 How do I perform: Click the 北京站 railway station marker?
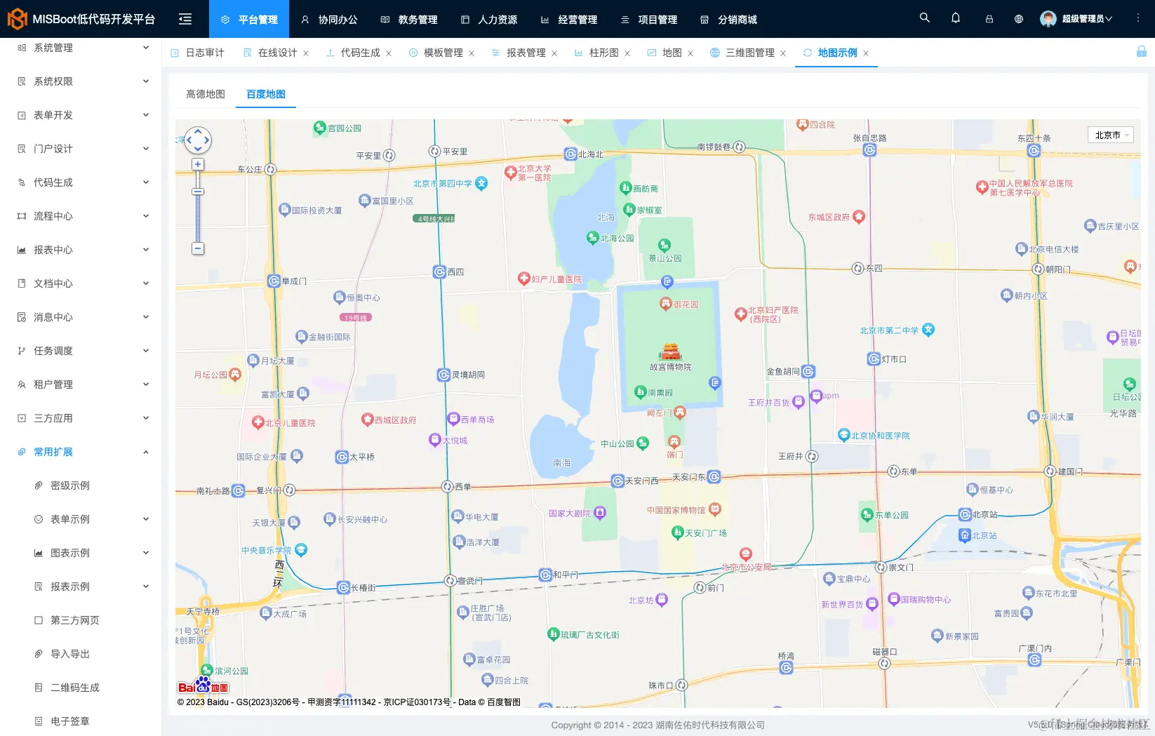pos(965,535)
